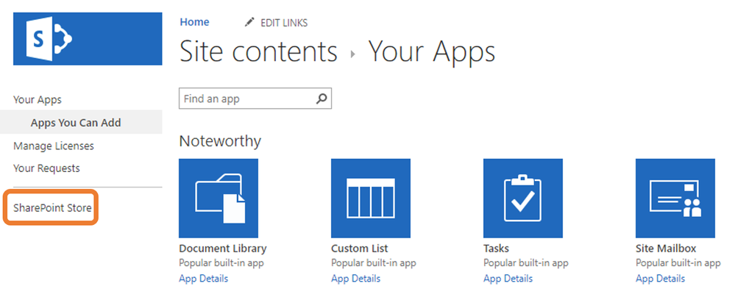Click Your Apps in the page title
Image resolution: width=735 pixels, height=300 pixels.
(x=432, y=52)
